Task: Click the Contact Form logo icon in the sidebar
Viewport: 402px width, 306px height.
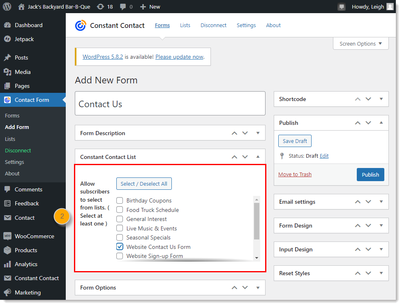Action: click(8, 100)
